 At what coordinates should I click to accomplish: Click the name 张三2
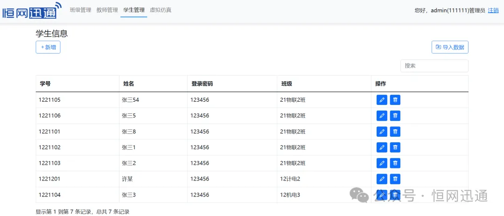point(129,163)
